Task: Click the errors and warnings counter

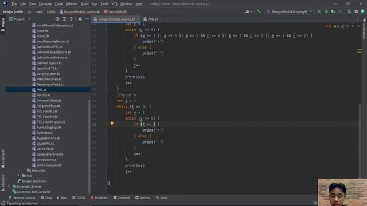Action: coord(337,26)
